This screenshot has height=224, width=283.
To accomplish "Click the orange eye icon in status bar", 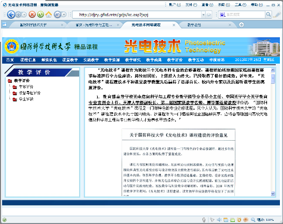I will coord(246,220).
